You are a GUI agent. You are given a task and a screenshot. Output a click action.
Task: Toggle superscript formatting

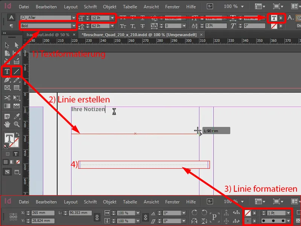click(133, 17)
